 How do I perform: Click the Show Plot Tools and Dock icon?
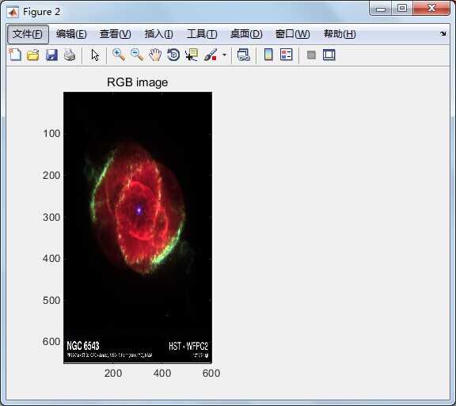[329, 55]
